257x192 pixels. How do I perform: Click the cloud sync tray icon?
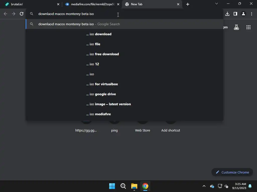tap(212, 186)
